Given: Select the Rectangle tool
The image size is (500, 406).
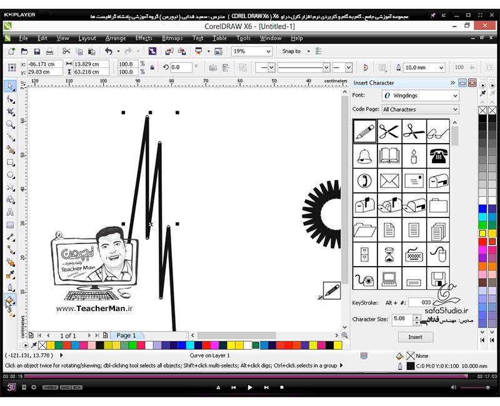Looking at the screenshot, I should click(10, 162).
